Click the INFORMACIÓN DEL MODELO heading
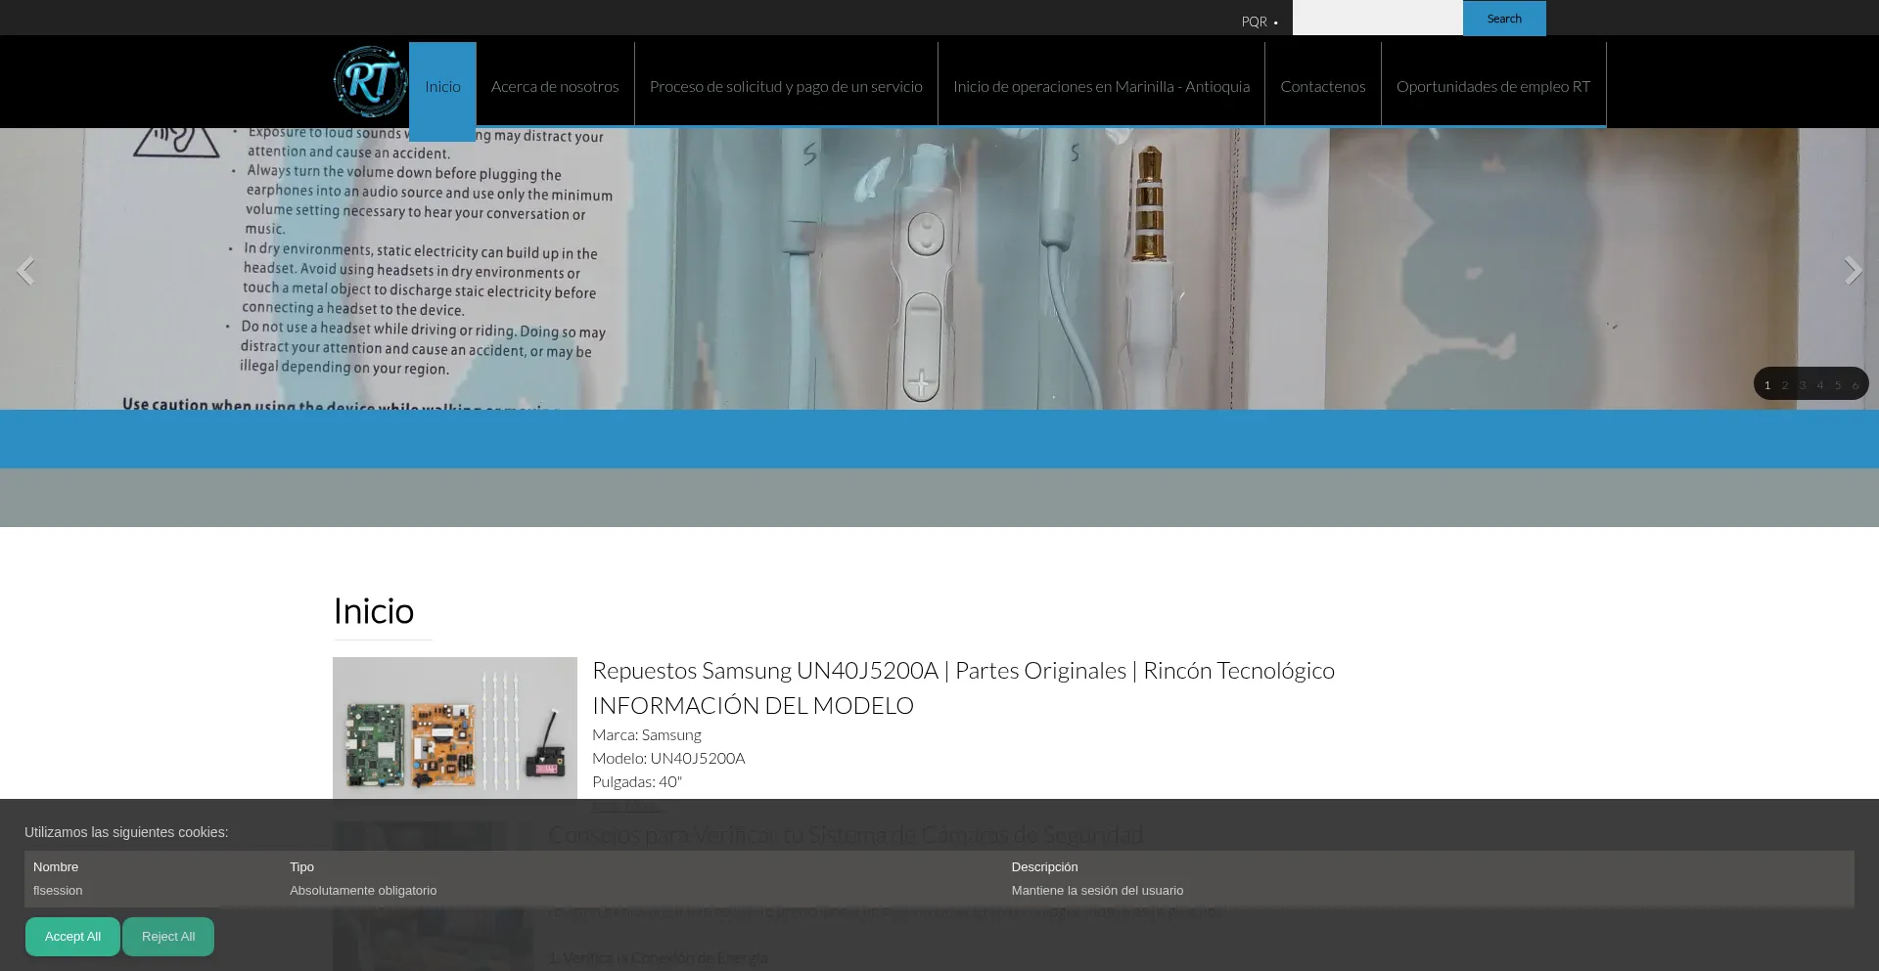 click(753, 706)
